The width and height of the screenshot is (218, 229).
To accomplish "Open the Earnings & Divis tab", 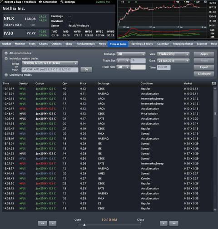I will [x=142, y=44].
